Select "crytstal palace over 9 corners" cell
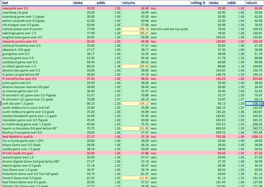This screenshot has height=187, width=264. (x=37, y=29)
